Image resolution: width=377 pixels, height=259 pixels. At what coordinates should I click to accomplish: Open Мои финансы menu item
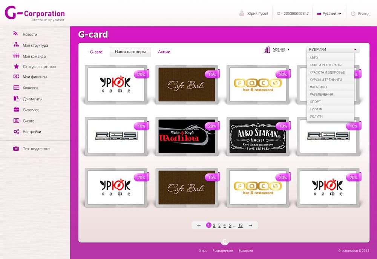35,77
